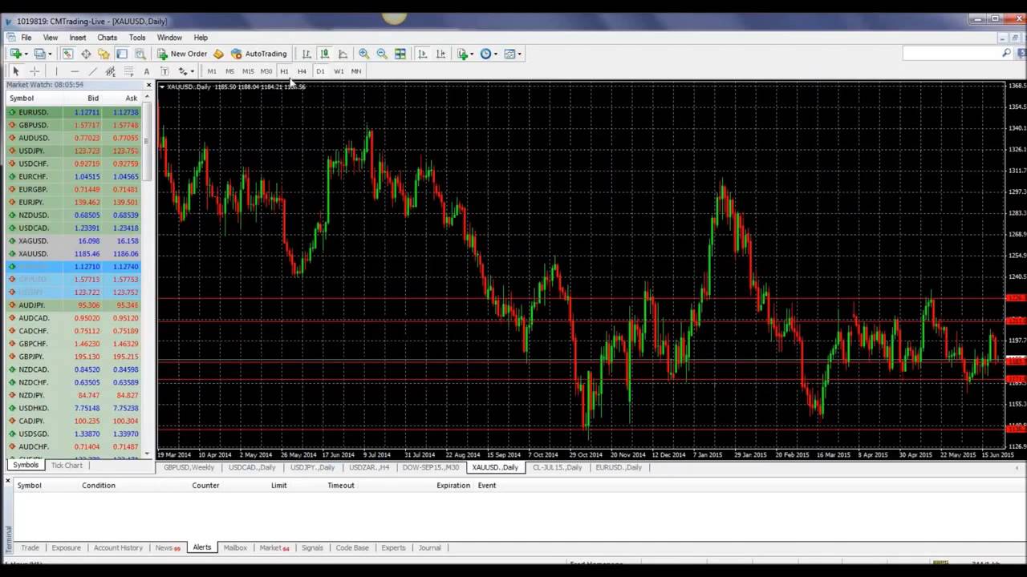Toggle the M5 timeframe

tap(229, 71)
